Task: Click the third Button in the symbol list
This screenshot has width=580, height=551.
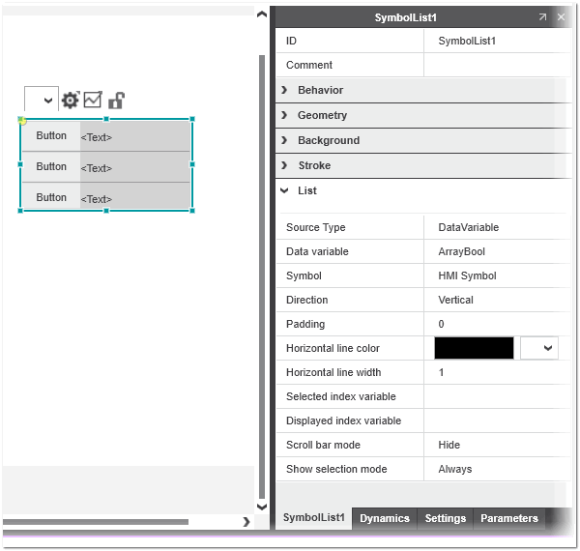Action: click(51, 197)
